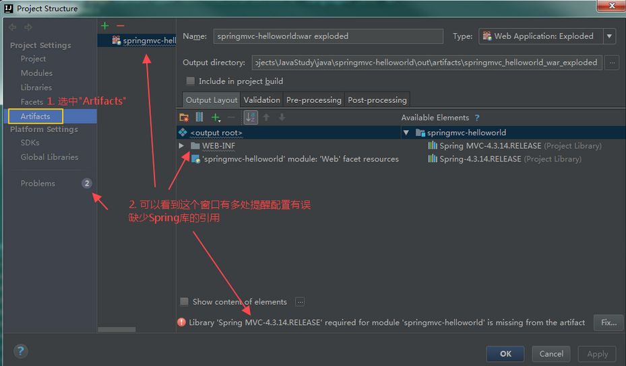Create archive icon in Output Layout toolbar
Image resolution: width=626 pixels, height=366 pixels.
point(199,117)
